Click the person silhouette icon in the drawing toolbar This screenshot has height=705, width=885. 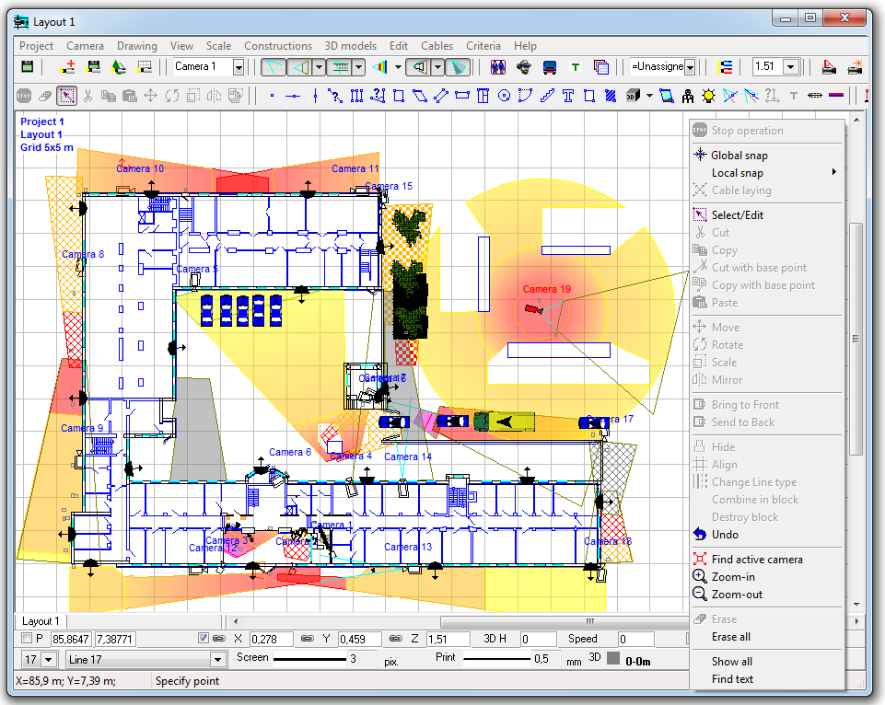point(687,96)
